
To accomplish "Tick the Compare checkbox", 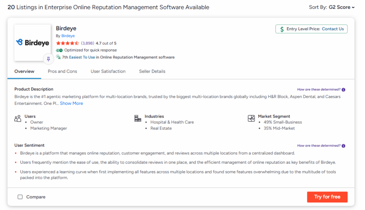I will (20, 197).
